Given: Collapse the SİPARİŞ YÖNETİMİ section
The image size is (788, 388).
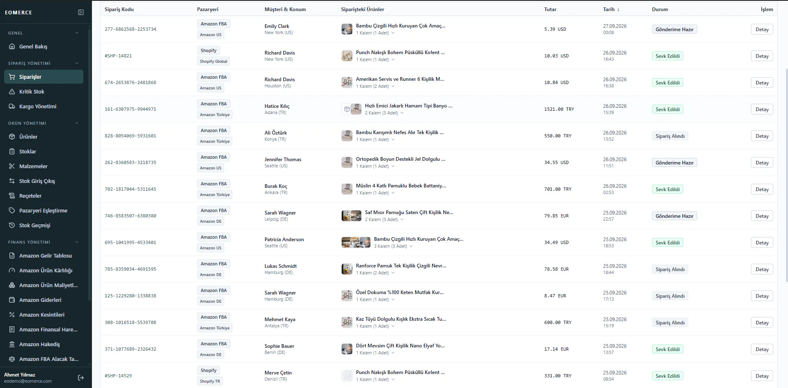Looking at the screenshot, I should coord(77,63).
